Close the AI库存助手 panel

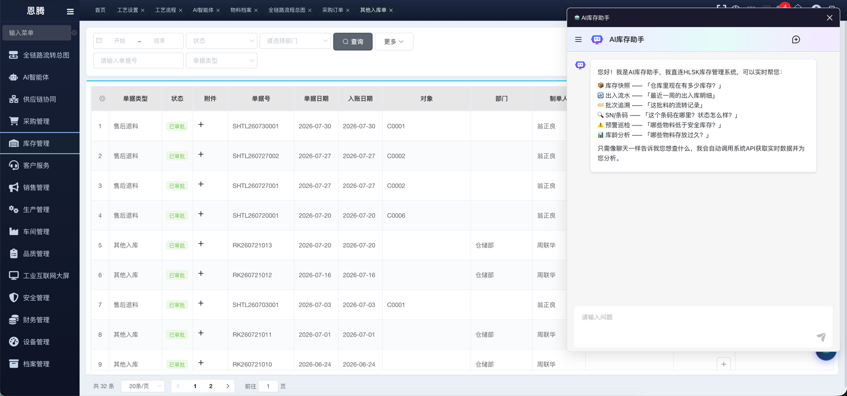[830, 18]
